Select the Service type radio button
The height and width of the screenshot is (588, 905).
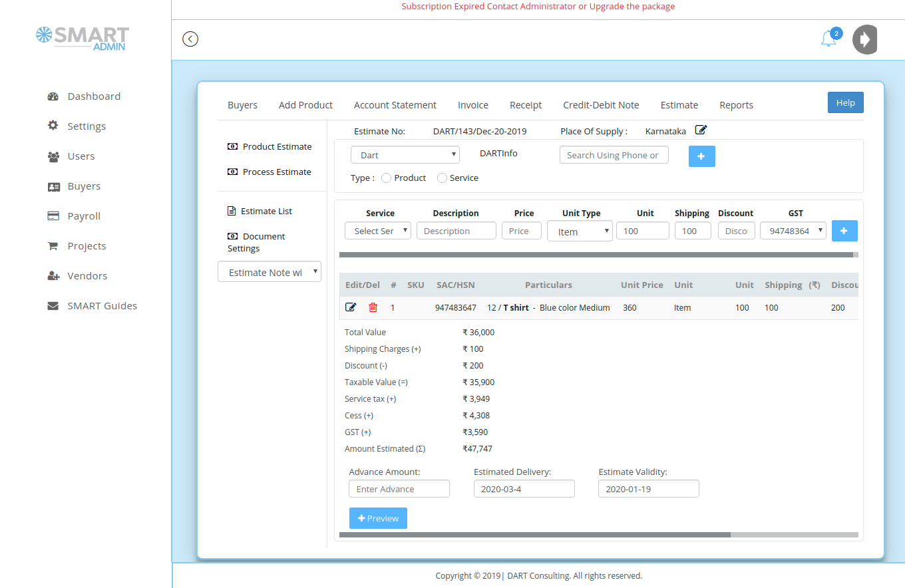pos(442,178)
